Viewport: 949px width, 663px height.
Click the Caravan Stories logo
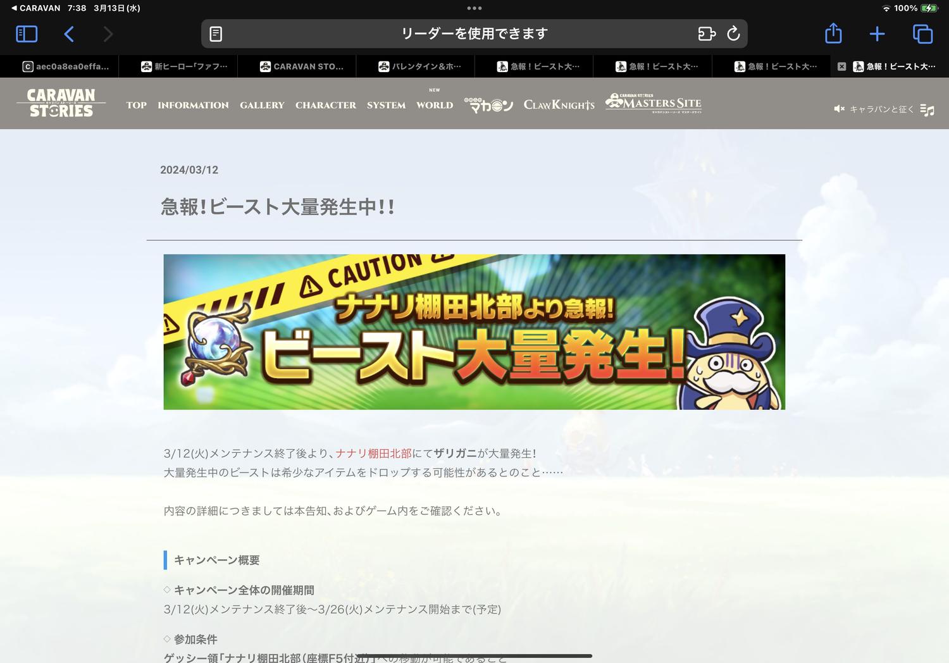coord(61,103)
